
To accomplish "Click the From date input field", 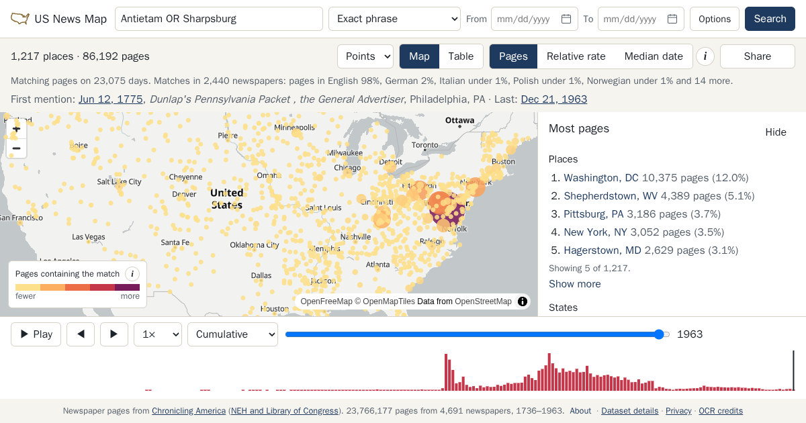I will coord(535,19).
